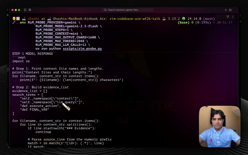248x155 pixels.
Task: Click the magnifier icon in search bar
Action: pyautogui.click(x=105, y=10)
